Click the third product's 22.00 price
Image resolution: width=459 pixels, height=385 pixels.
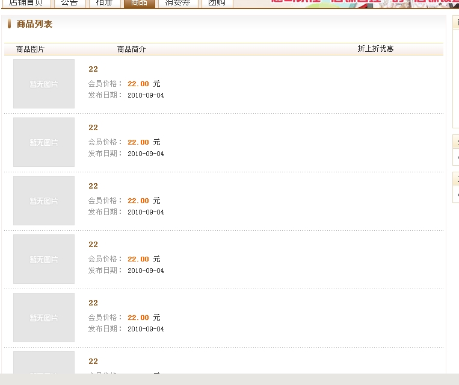click(138, 201)
